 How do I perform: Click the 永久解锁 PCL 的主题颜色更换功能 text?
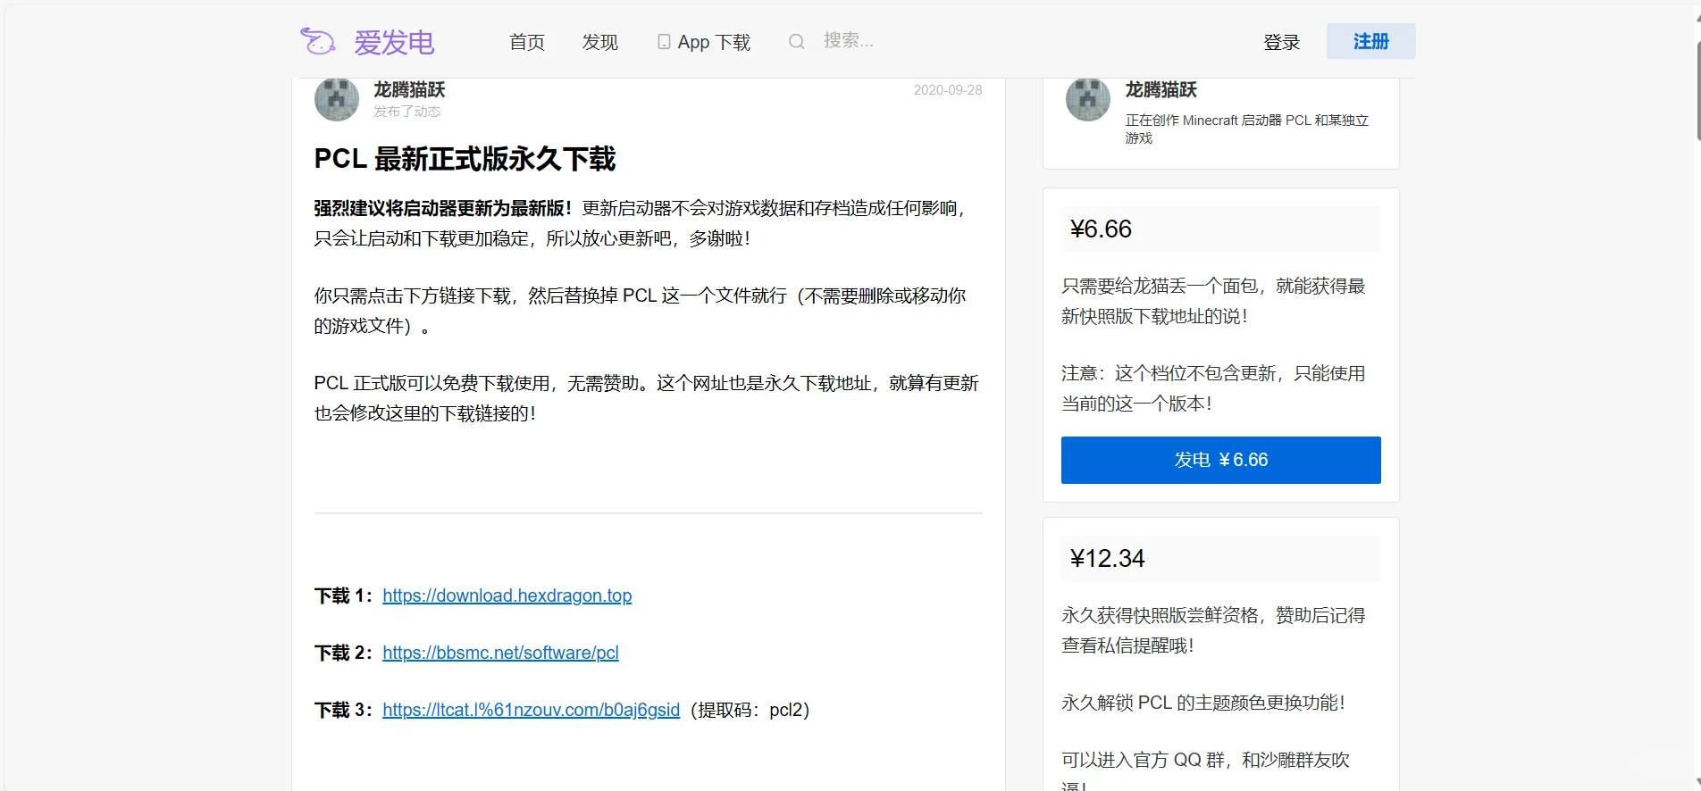click(1203, 703)
